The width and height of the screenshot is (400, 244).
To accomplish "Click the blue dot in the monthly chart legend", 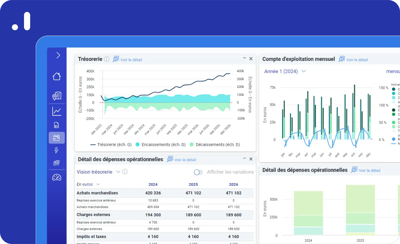I will 394,139.
